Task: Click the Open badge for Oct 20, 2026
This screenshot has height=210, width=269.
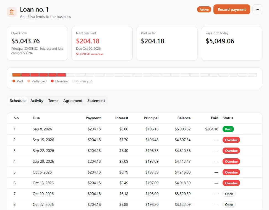Action: click(x=229, y=194)
